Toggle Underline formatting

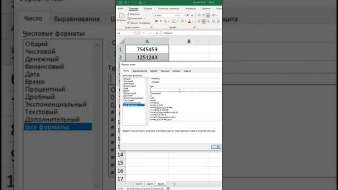tap(165, 21)
